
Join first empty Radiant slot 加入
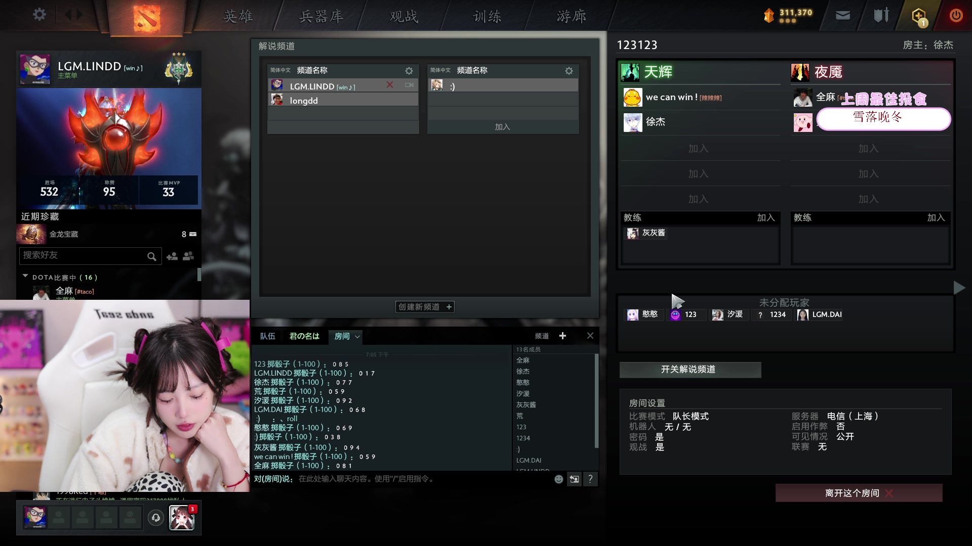click(698, 149)
